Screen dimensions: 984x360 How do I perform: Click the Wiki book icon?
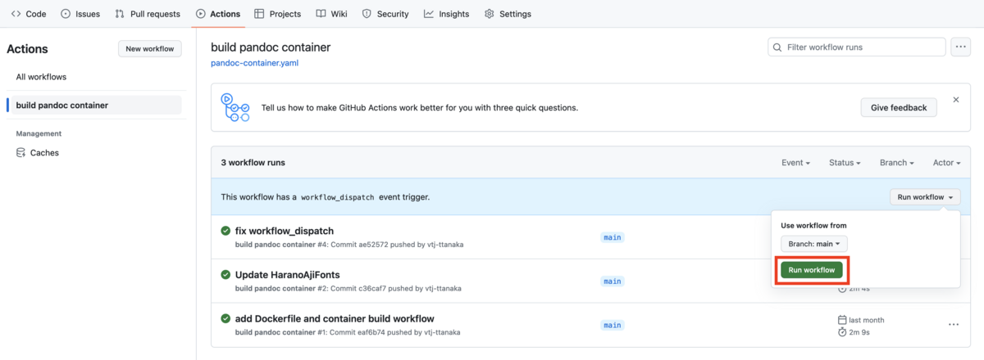click(321, 14)
